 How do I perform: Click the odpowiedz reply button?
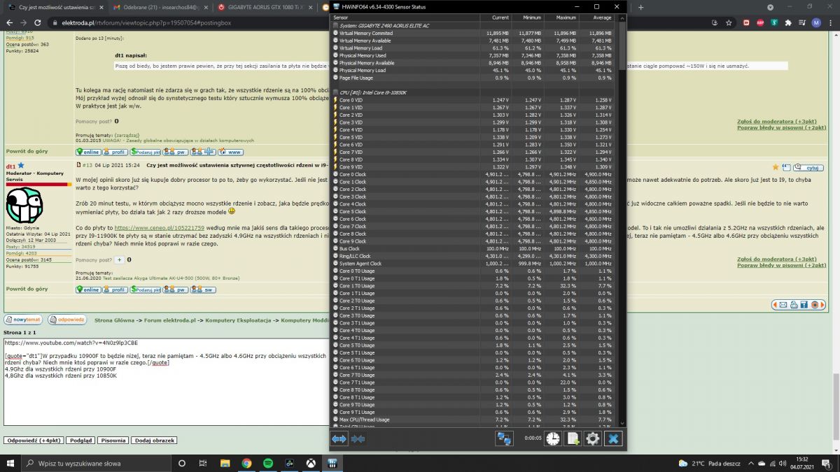point(67,320)
